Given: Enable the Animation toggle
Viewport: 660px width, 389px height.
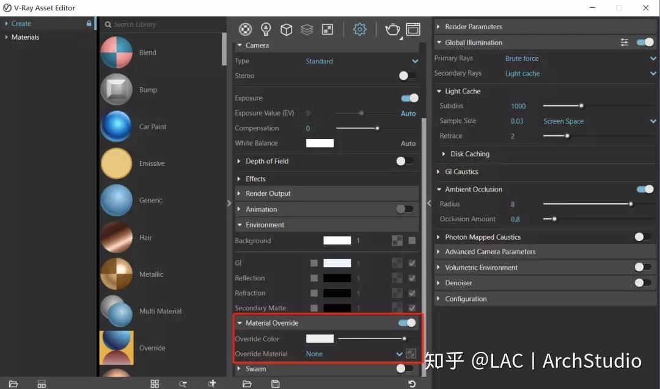Looking at the screenshot, I should [x=405, y=209].
